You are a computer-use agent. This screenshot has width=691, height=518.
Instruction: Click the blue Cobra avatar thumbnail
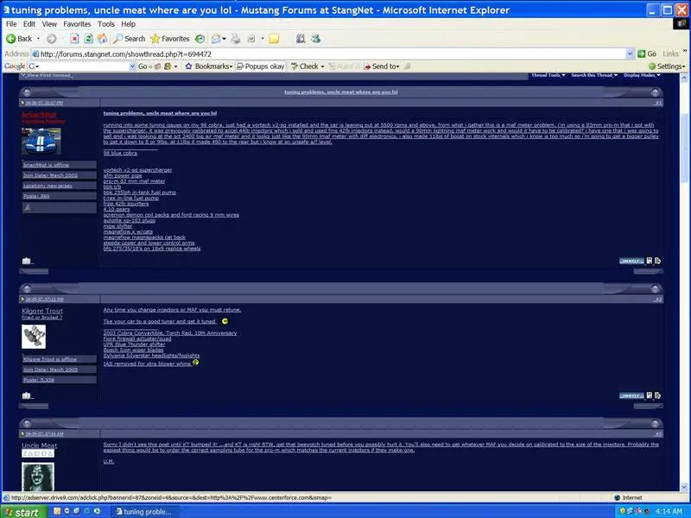point(41,141)
